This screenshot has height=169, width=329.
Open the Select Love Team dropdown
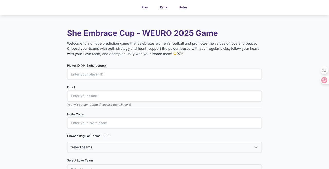(x=164, y=167)
